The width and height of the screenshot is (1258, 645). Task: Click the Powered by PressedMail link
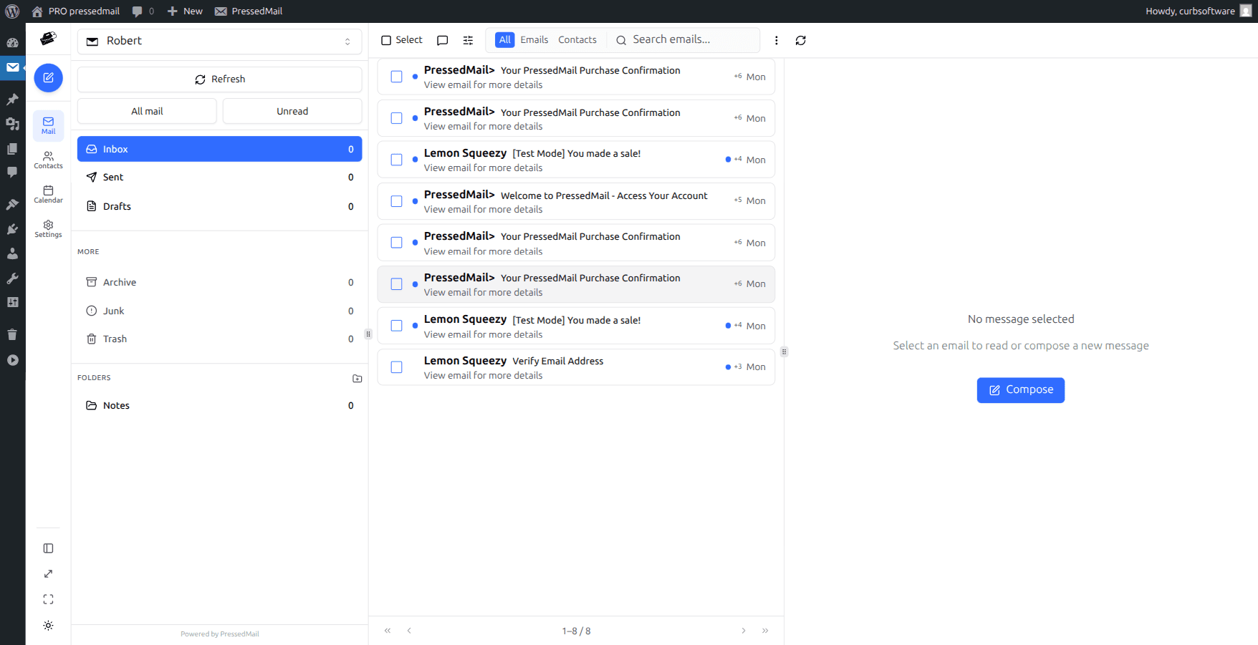pos(219,634)
